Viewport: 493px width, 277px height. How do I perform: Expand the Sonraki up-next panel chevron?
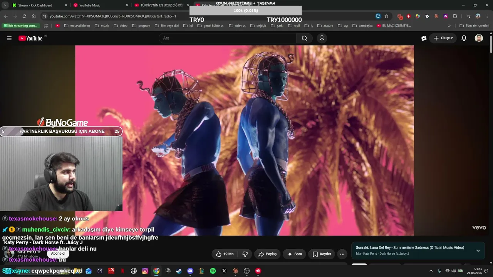click(478, 250)
